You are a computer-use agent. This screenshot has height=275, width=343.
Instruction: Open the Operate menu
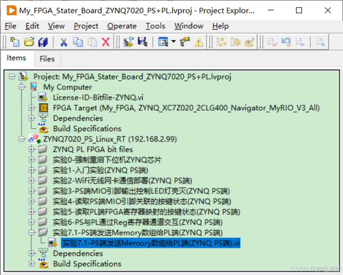122,26
